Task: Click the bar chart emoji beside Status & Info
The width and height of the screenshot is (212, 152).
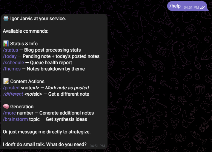Action: click(x=6, y=44)
